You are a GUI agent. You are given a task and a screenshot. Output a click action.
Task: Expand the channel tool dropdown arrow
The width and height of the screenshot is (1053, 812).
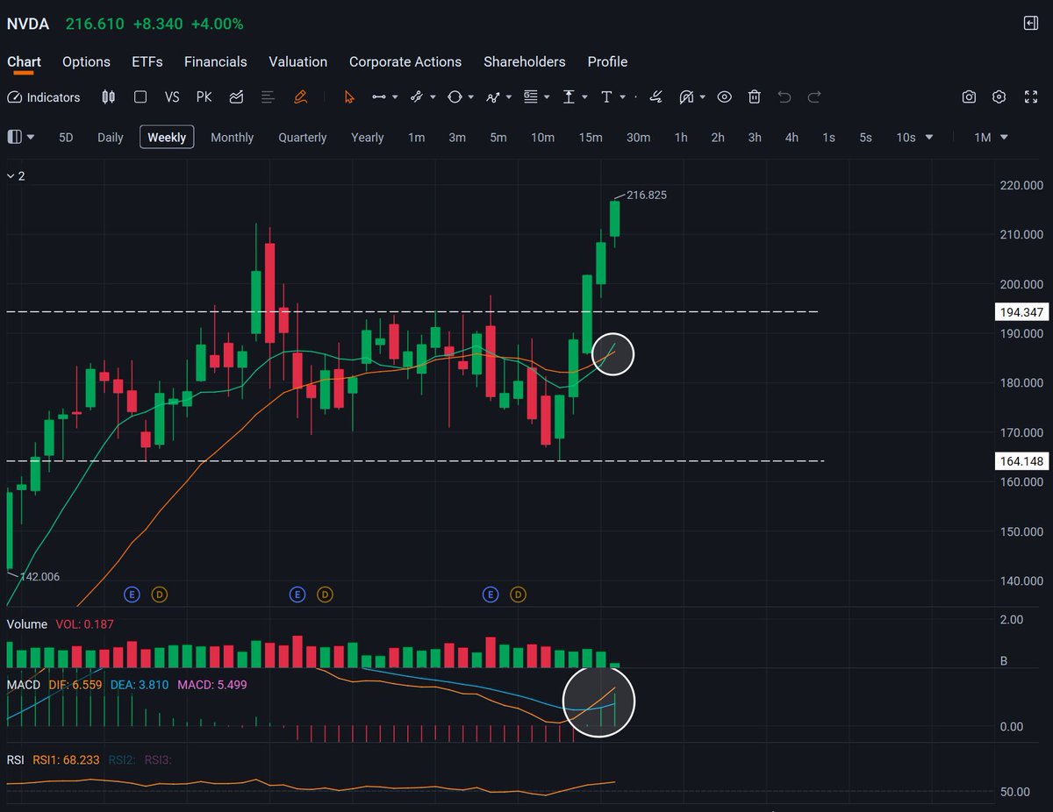(x=433, y=97)
